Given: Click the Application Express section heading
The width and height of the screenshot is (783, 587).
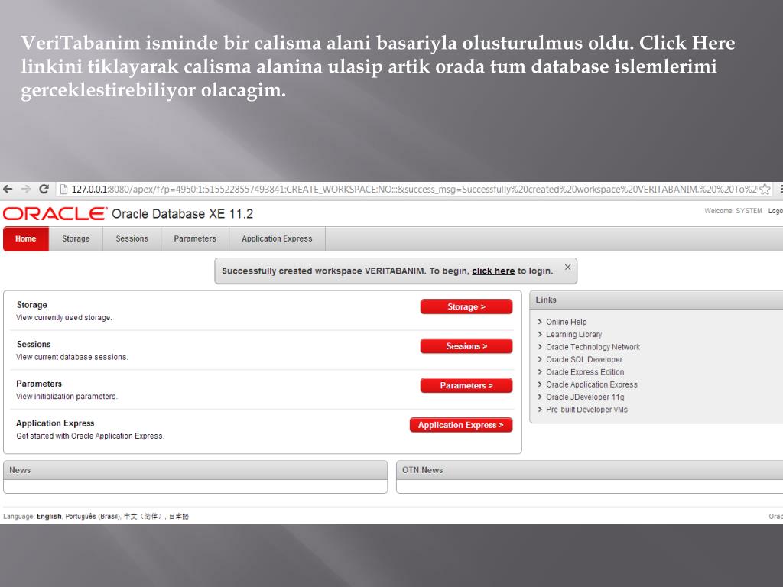Looking at the screenshot, I should click(x=55, y=423).
